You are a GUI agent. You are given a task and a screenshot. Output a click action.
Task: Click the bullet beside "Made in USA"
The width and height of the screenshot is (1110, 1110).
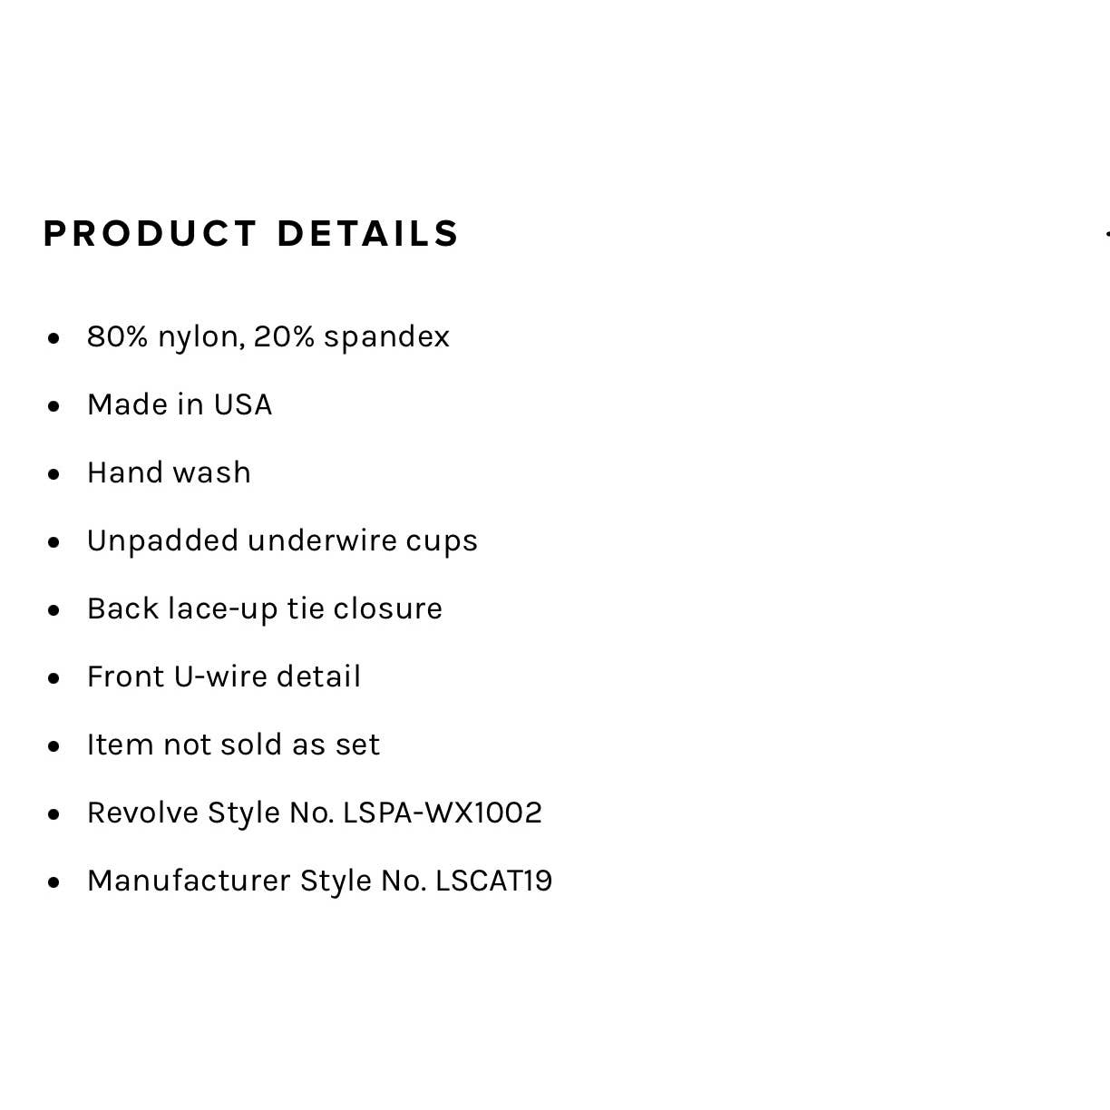[x=54, y=406]
